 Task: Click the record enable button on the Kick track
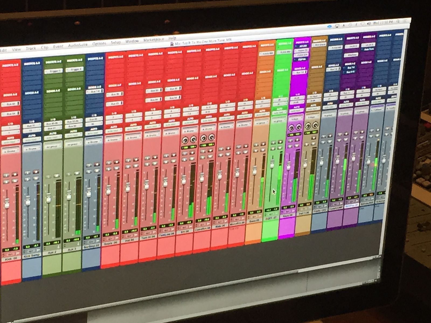tap(15, 174)
